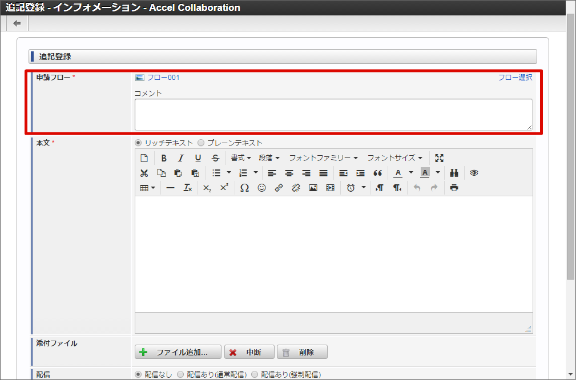The image size is (576, 380).
Task: Toggle bold formatting in the editor
Action: [x=163, y=157]
